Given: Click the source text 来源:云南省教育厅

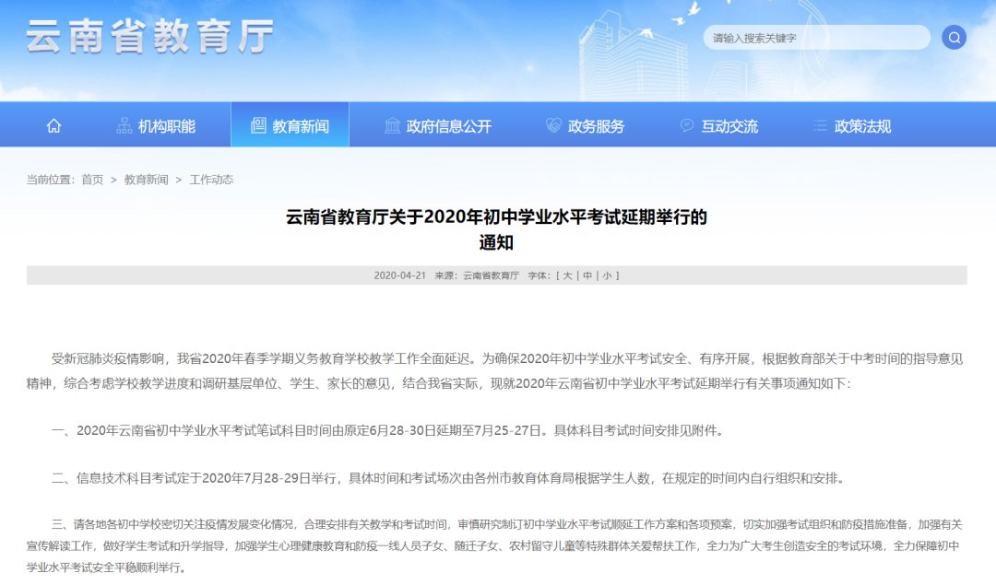Looking at the screenshot, I should 477,275.
